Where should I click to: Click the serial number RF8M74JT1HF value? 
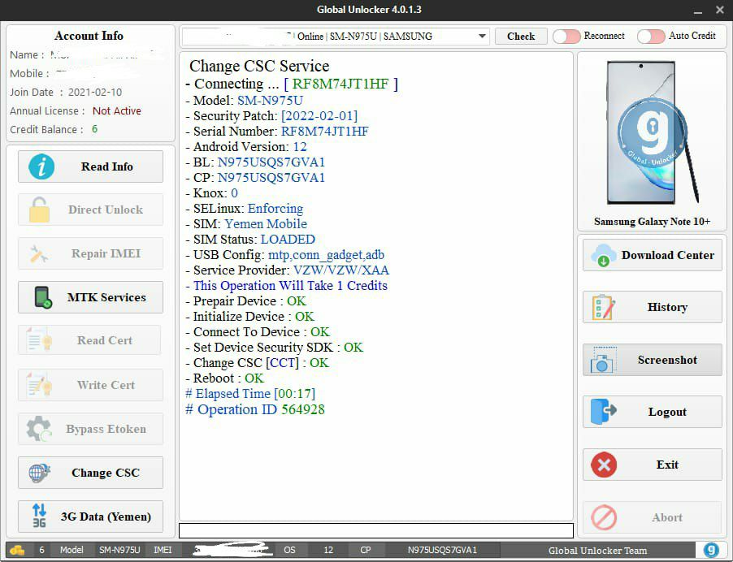coord(324,132)
